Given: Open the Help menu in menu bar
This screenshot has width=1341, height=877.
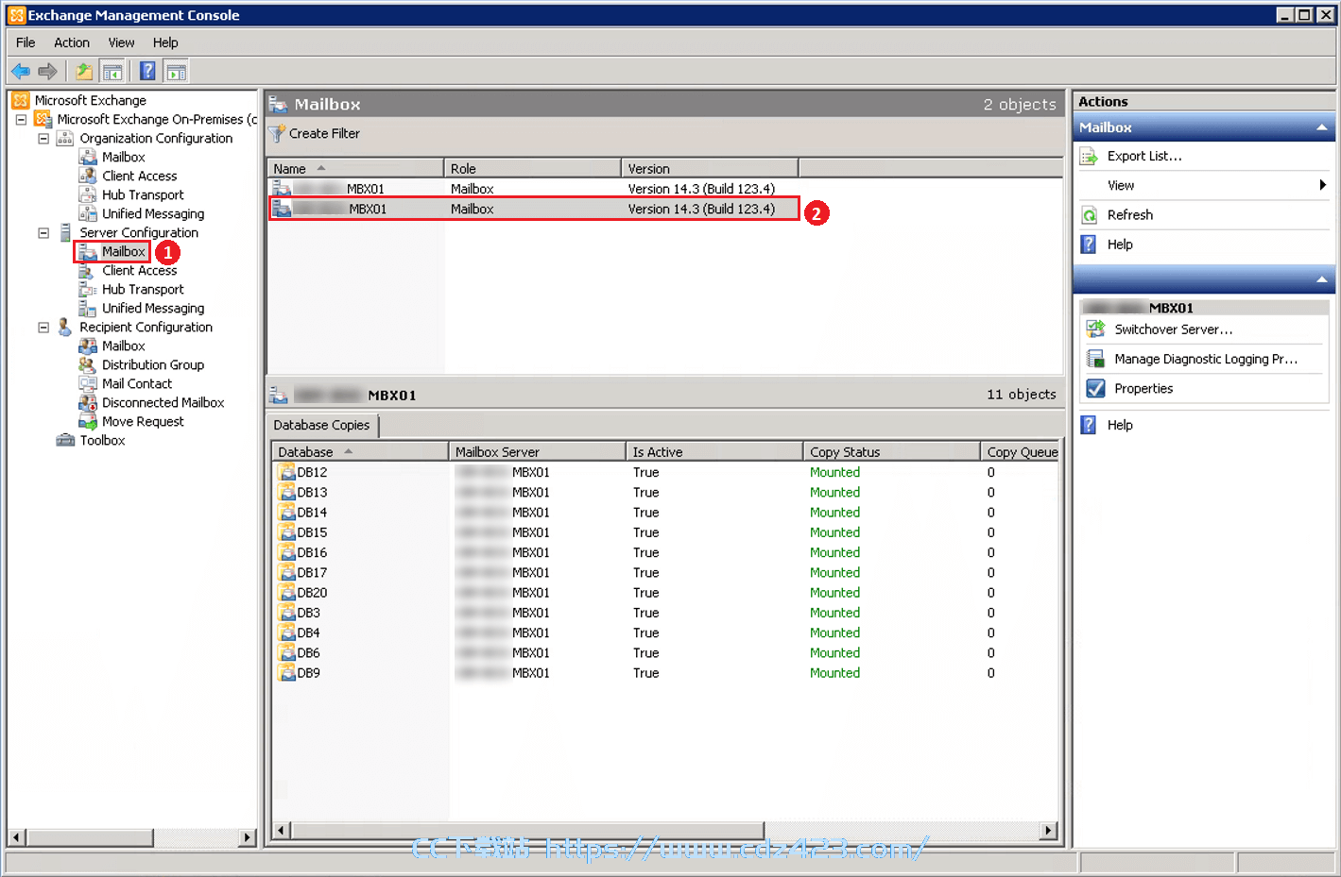Looking at the screenshot, I should tap(165, 42).
